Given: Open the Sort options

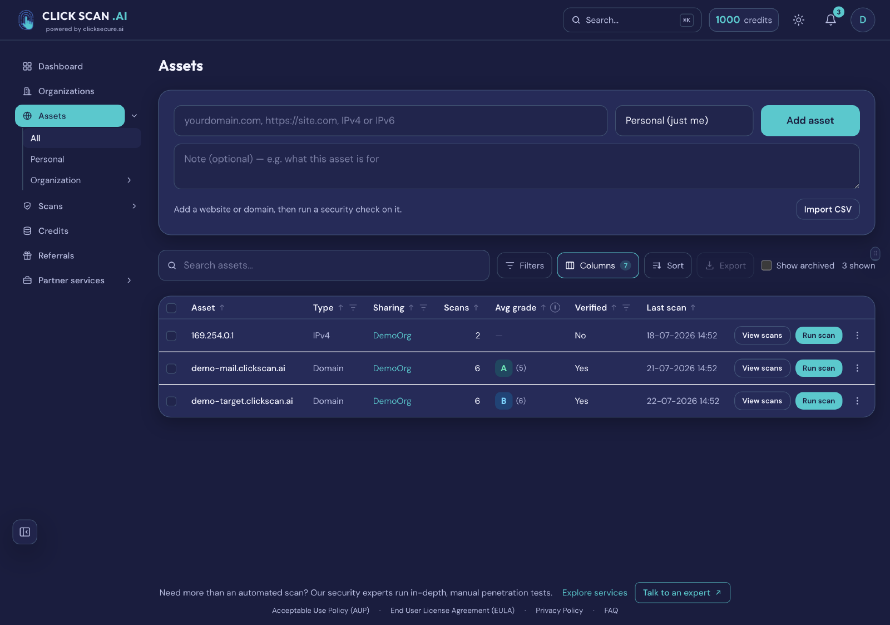Looking at the screenshot, I should coord(667,265).
